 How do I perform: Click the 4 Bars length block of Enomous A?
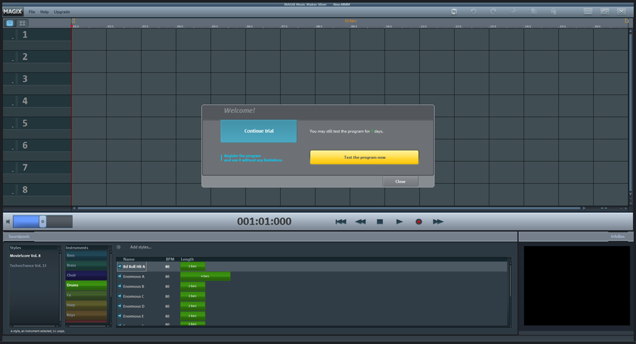[205, 276]
